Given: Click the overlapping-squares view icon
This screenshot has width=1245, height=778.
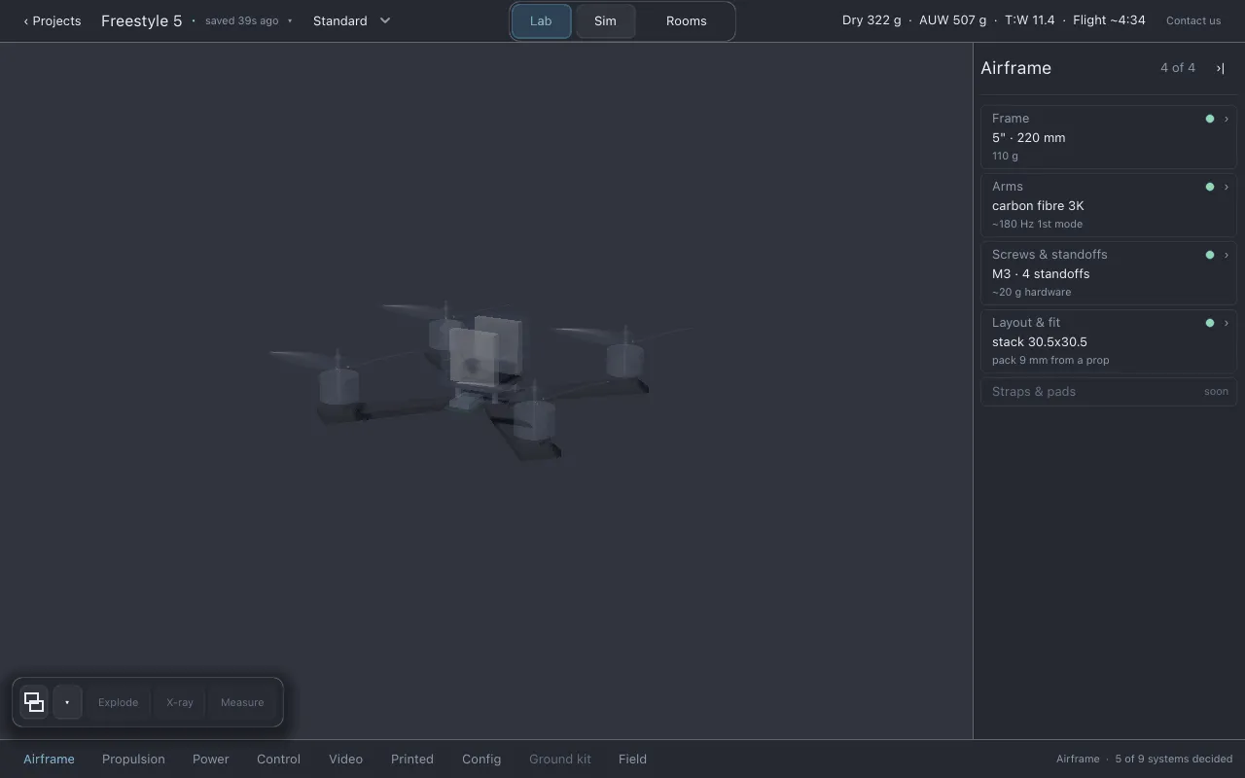Looking at the screenshot, I should pos(34,702).
